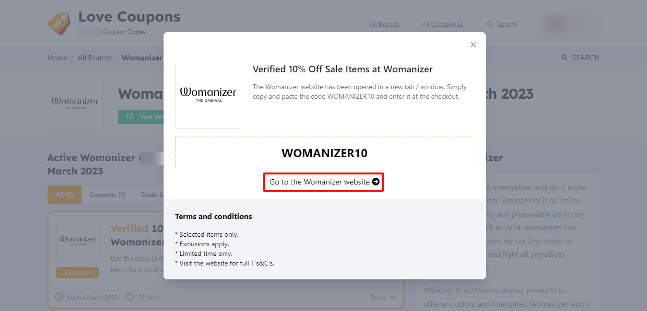Click the clock icon by expiry date

point(59,297)
